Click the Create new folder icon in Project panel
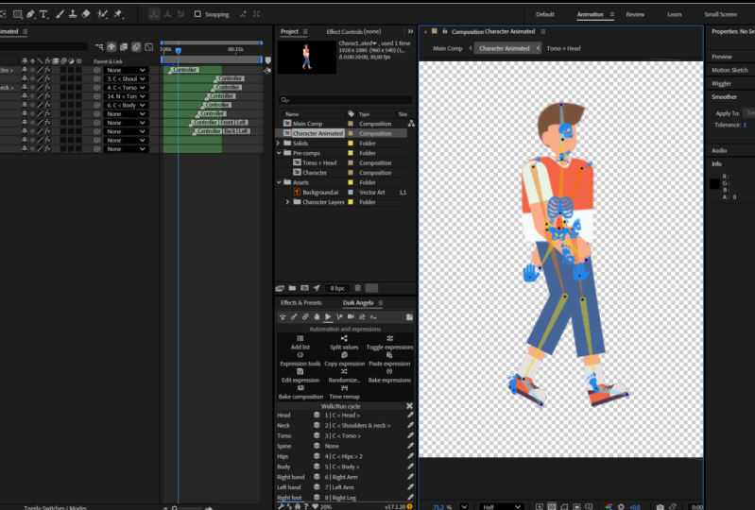Viewport: 755px width, 510px height. coord(292,288)
